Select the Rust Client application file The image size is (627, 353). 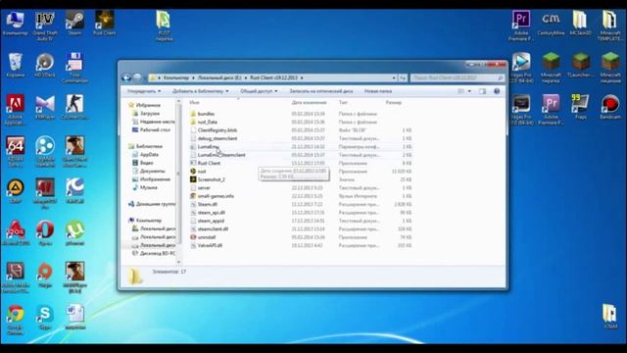click(205, 164)
